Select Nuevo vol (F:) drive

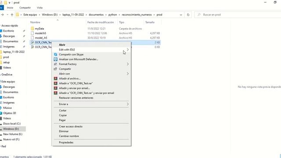11,140
